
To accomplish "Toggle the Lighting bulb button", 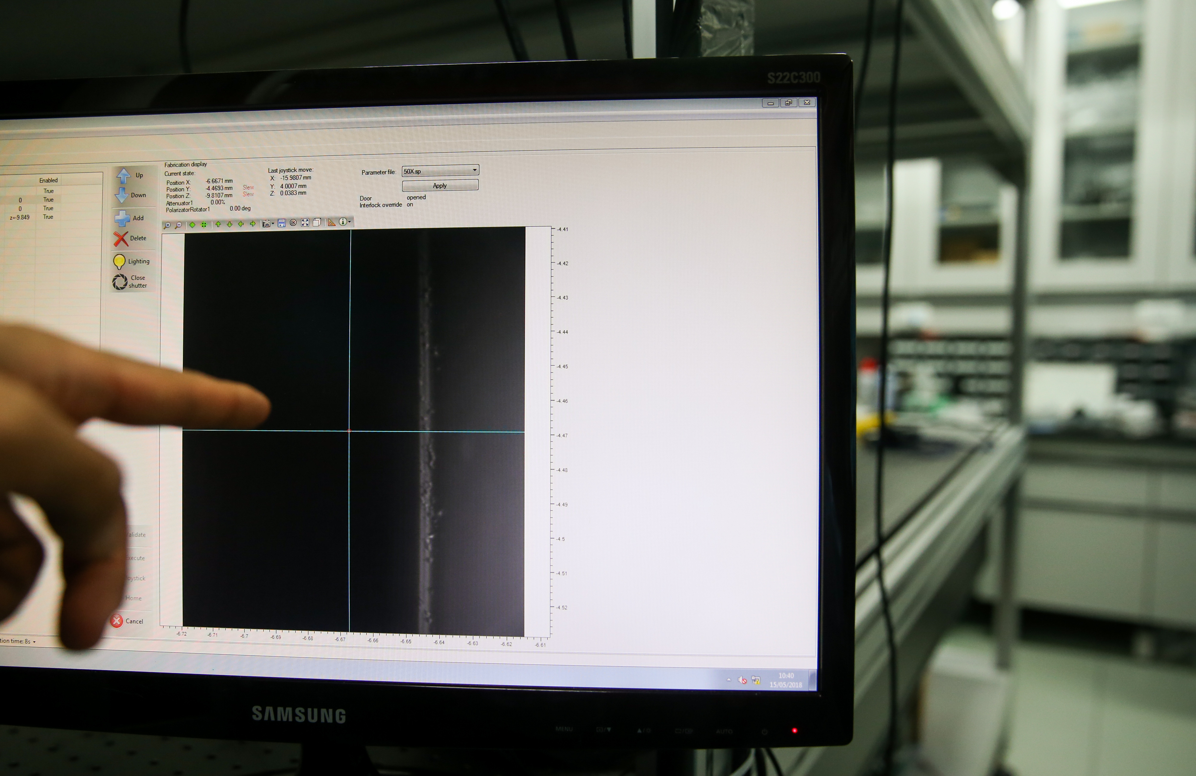I will (x=131, y=262).
